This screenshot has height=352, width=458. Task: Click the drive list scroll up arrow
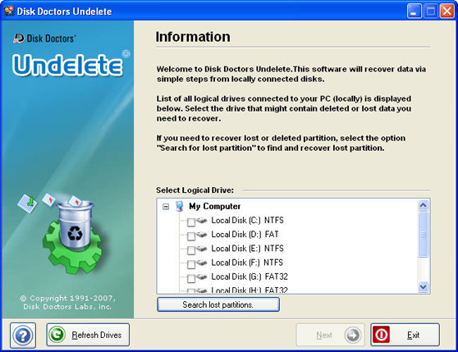(423, 205)
